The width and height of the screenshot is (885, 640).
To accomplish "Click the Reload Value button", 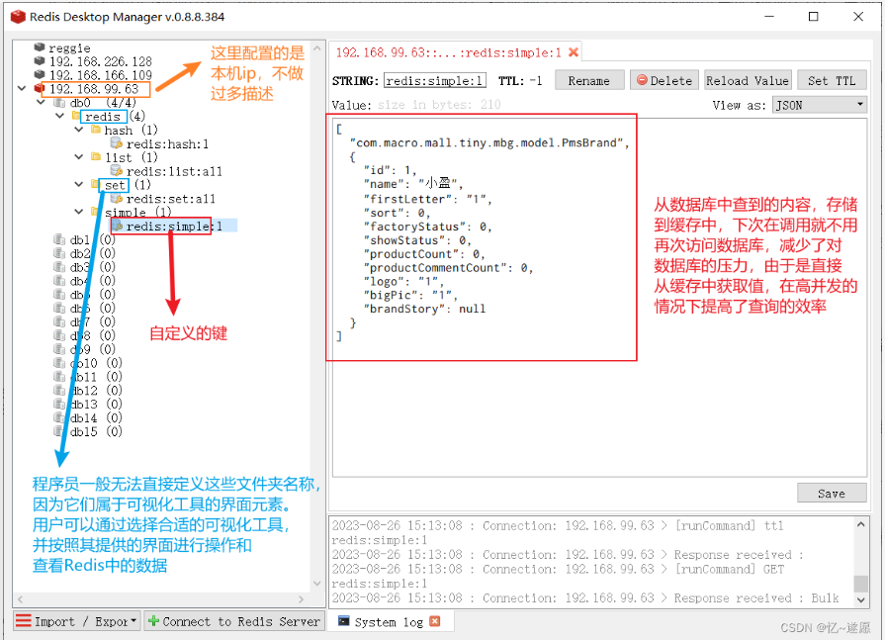I will 748,81.
